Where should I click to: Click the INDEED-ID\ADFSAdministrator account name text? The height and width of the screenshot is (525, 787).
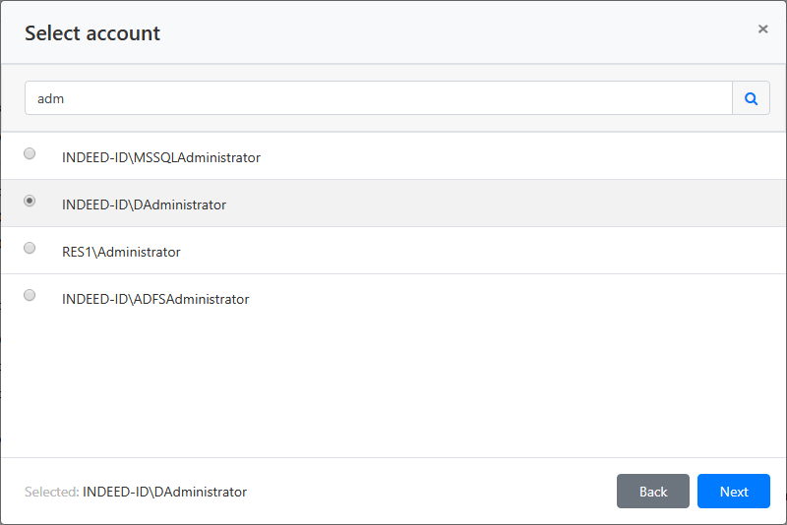click(x=155, y=299)
